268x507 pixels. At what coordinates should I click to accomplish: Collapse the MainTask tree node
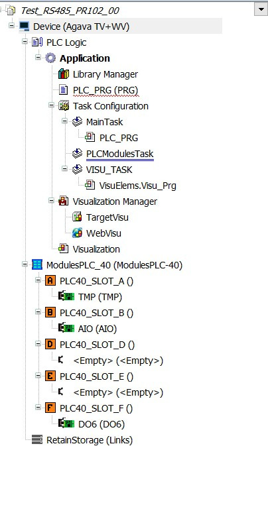pyautogui.click(x=64, y=121)
